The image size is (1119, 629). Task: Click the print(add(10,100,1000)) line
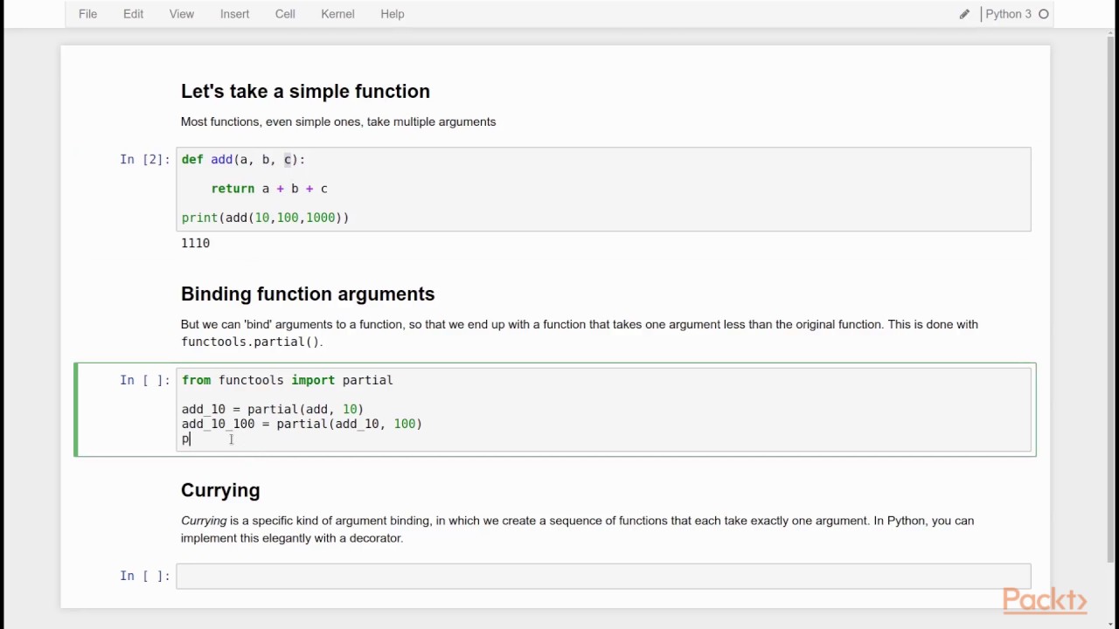click(265, 218)
